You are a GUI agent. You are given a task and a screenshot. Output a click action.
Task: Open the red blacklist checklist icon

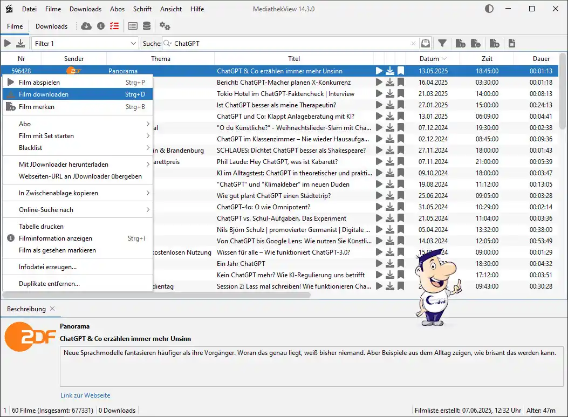[x=114, y=26]
